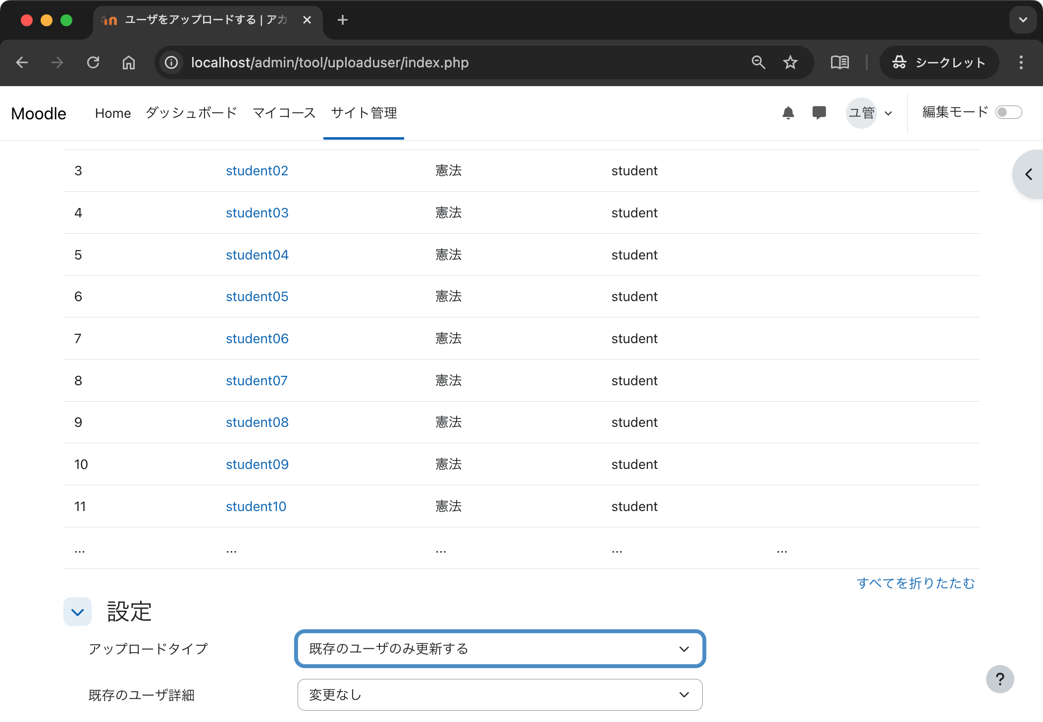This screenshot has width=1043, height=722.
Task: Click the browser address bar URL
Action: point(330,62)
